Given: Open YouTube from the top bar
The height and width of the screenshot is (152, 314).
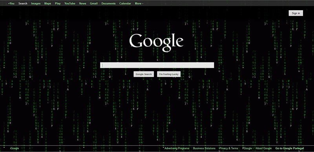Looking at the screenshot, I should pyautogui.click(x=70, y=4).
